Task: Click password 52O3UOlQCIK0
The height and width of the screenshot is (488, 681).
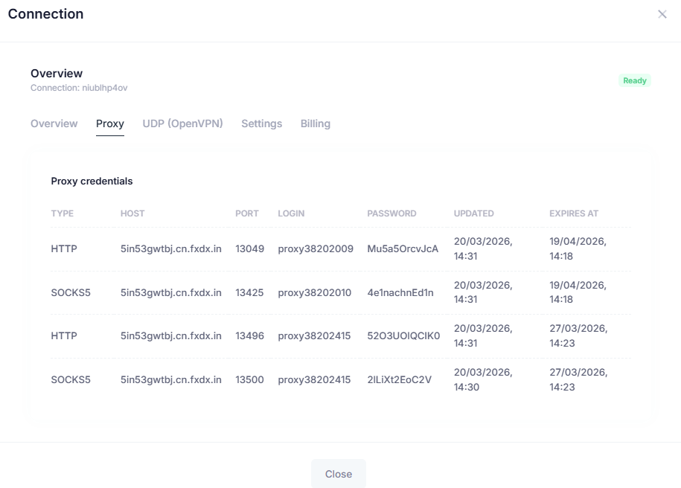Action: 403,335
